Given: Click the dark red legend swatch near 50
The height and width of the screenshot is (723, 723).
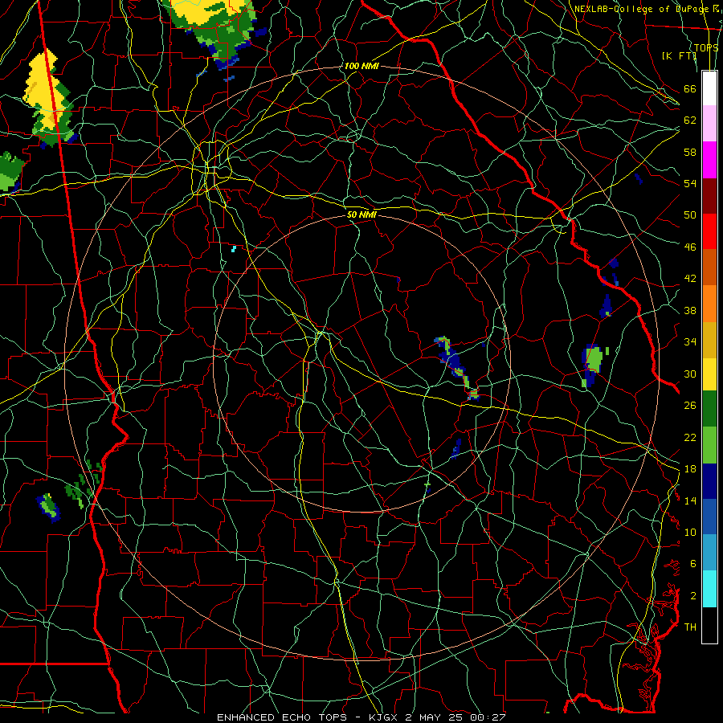Looking at the screenshot, I should (x=709, y=195).
